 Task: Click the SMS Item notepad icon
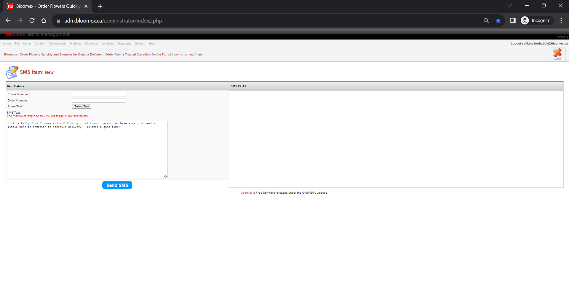click(x=12, y=72)
